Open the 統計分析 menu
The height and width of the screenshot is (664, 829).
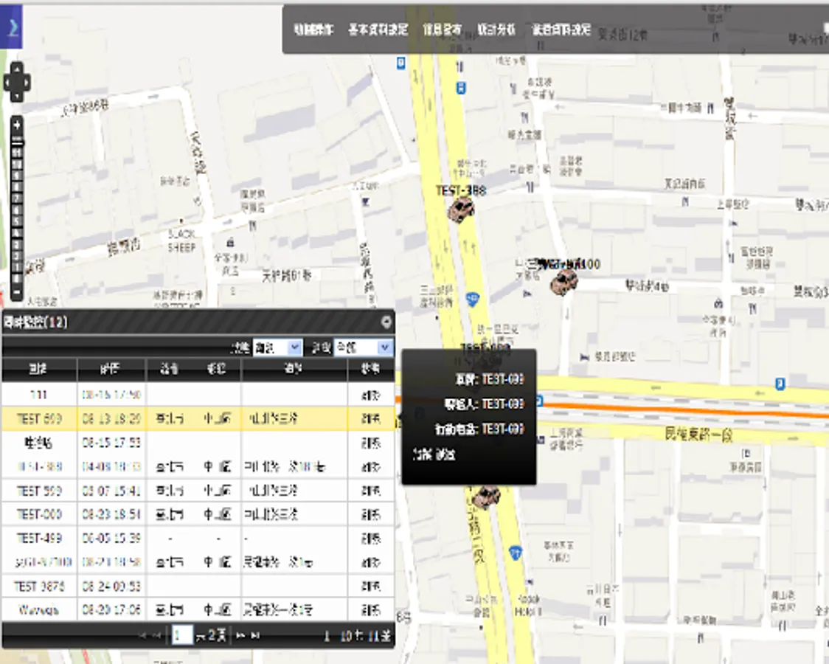pos(496,30)
